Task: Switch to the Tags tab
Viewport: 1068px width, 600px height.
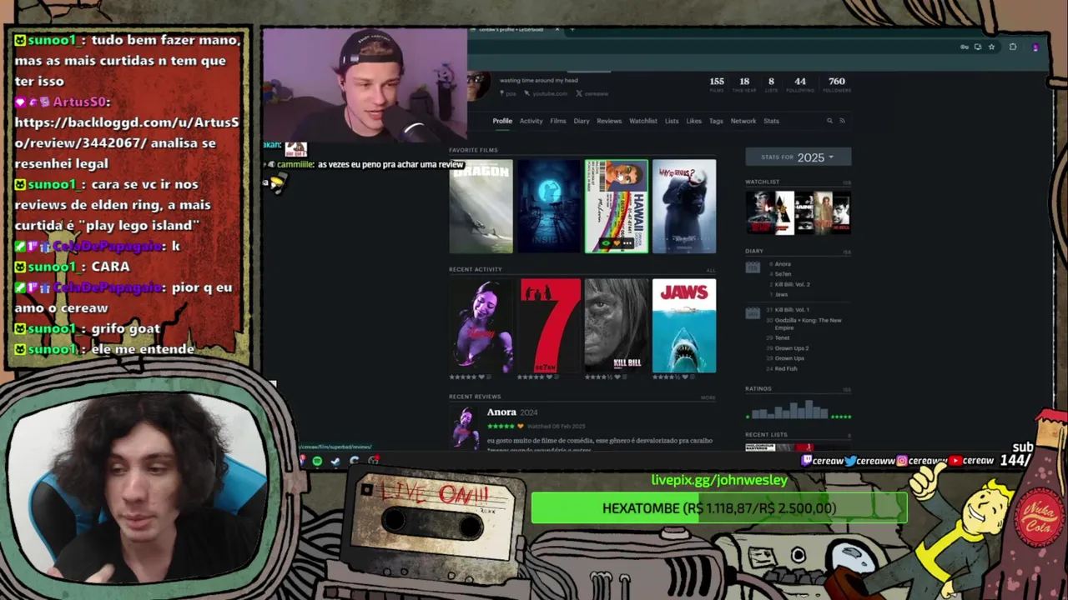Action: (x=716, y=121)
